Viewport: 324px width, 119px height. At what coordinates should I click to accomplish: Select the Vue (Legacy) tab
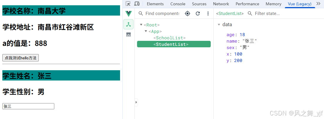tap(300, 4)
